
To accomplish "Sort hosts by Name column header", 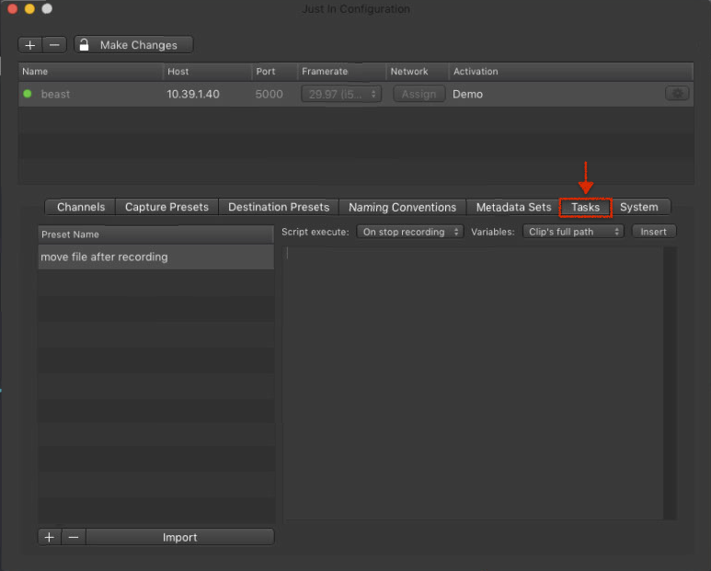I will pyautogui.click(x=91, y=72).
